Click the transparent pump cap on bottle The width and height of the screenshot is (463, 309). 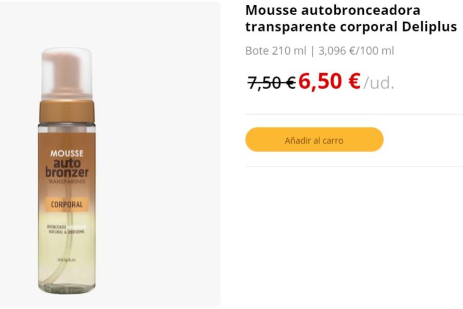(x=67, y=73)
